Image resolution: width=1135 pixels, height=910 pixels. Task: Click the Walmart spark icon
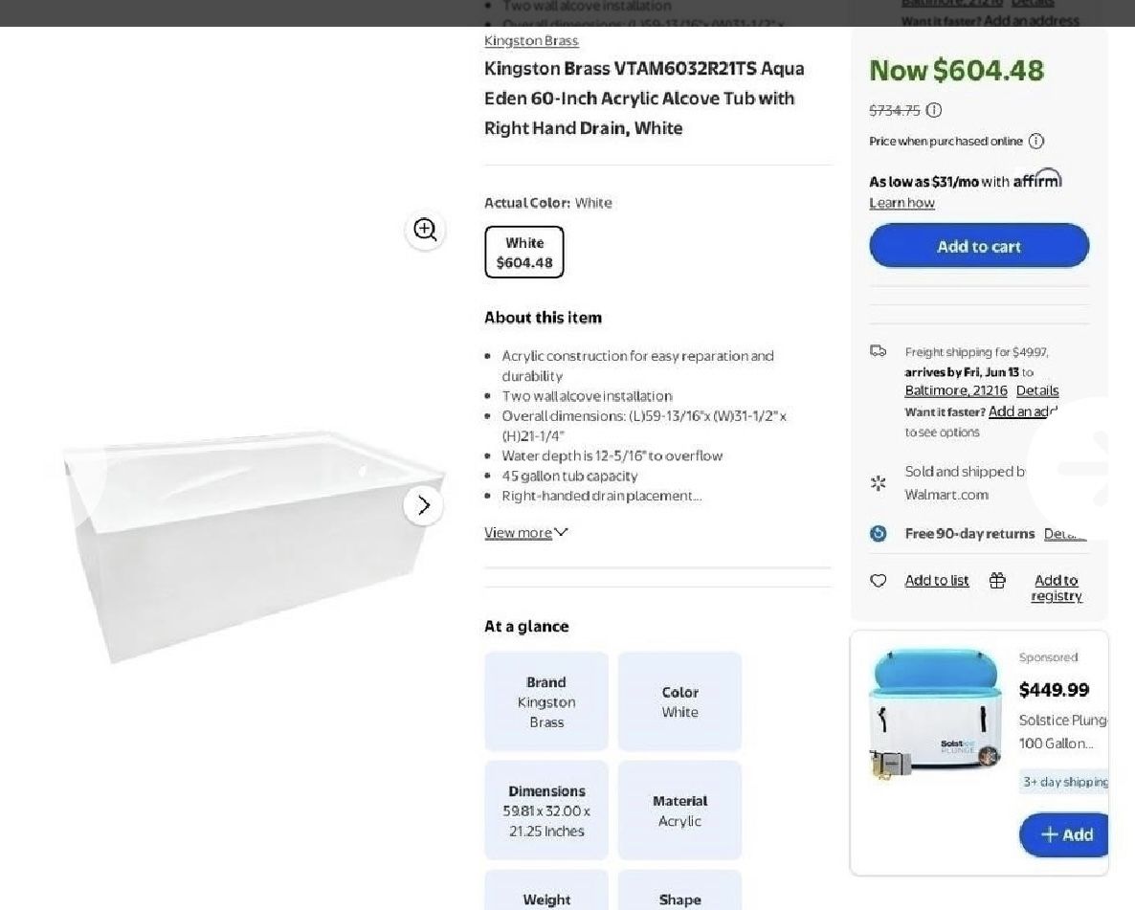point(879,483)
